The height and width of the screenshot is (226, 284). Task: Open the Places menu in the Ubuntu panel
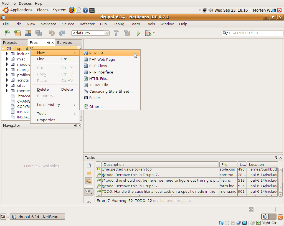[x=42, y=10]
